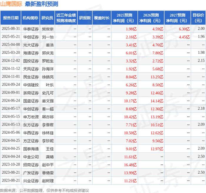Click the 11.61亿 2025 forecast value
Viewport: 206px width, 193px height.
pyautogui.click(x=130, y=157)
